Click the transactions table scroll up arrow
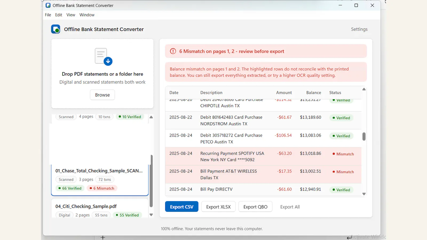 pyautogui.click(x=364, y=89)
